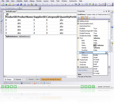Click the Paste clipboard icon
Viewport: 114px width, 105px height.
pyautogui.click(x=31, y=4)
